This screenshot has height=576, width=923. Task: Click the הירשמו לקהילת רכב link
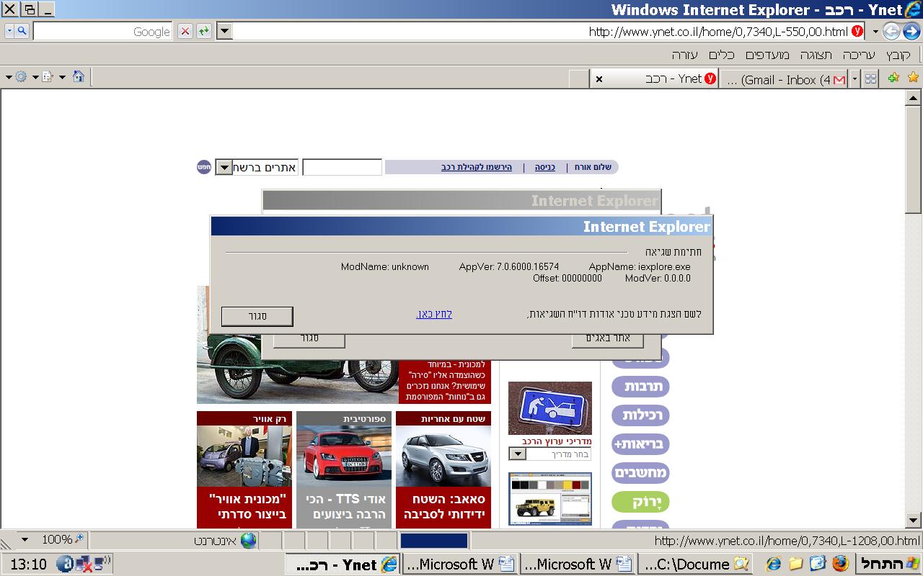click(477, 167)
